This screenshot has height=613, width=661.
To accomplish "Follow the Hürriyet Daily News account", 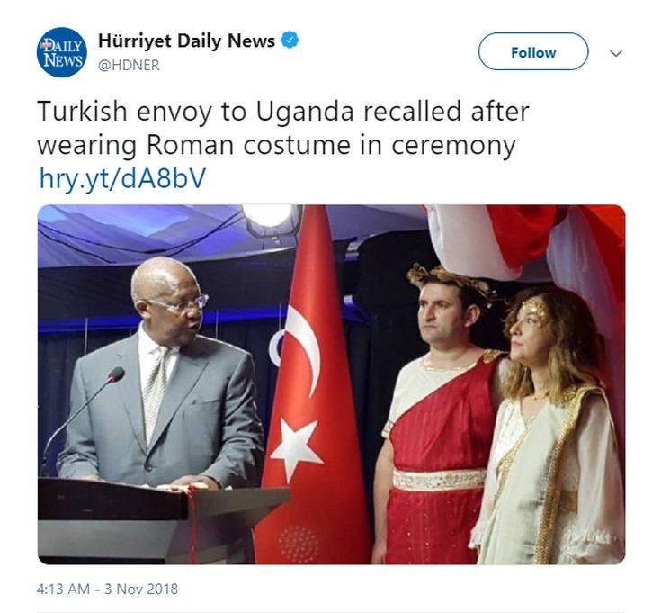I will 533,51.
